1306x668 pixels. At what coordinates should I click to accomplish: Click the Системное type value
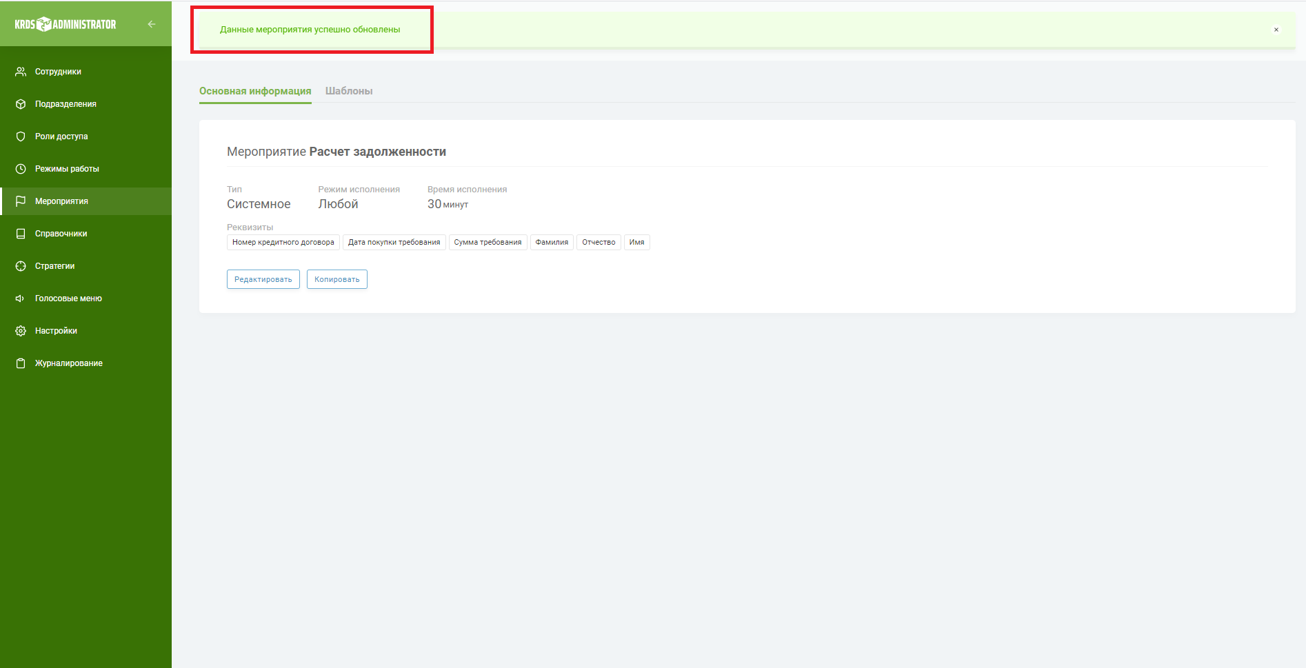tap(259, 204)
